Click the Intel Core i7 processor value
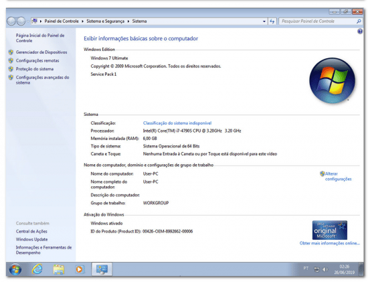Image resolution: width=368 pixels, height=282 pixels. tap(192, 131)
